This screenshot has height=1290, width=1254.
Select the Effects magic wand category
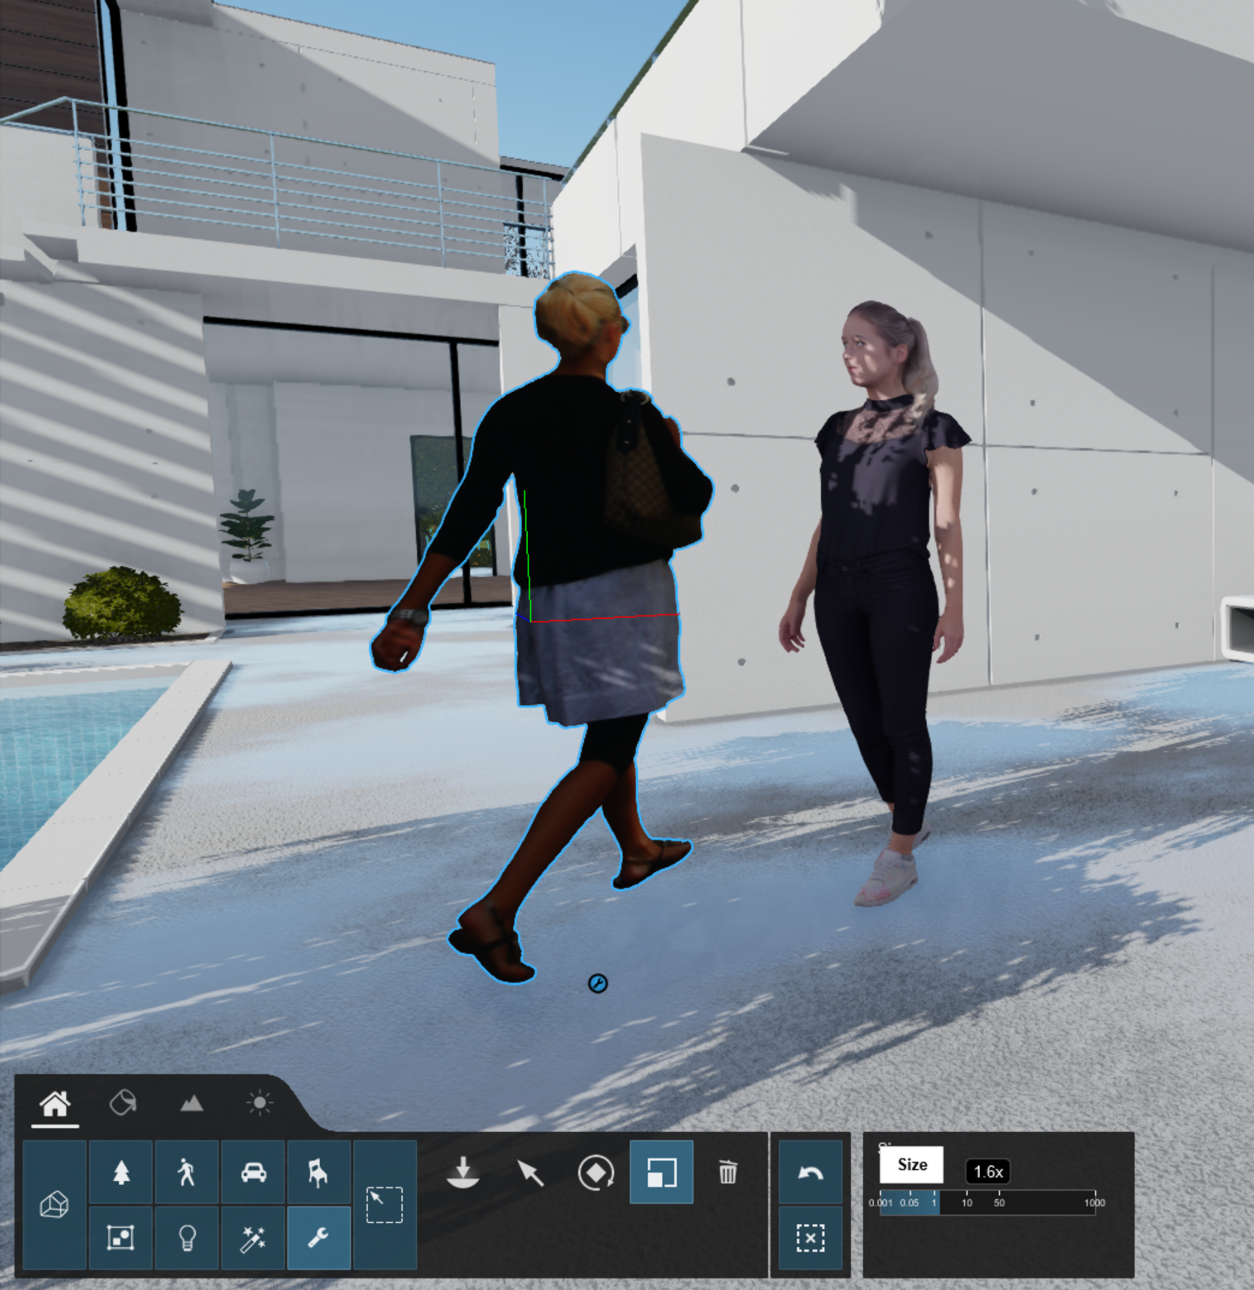click(253, 1238)
